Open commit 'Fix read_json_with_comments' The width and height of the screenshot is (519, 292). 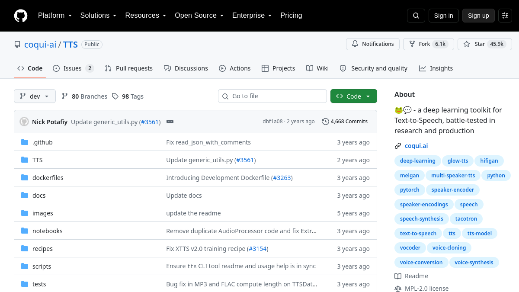tap(208, 142)
